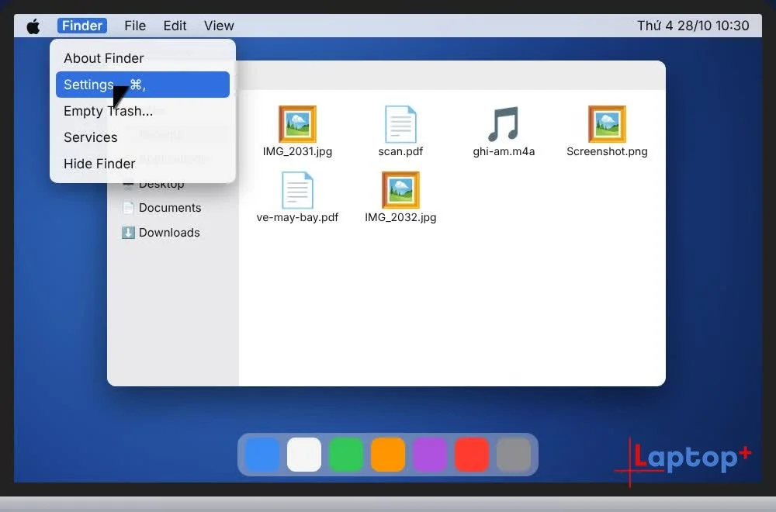The height and width of the screenshot is (512, 776).
Task: Select Settings in the Finder menu
Action: [x=143, y=85]
